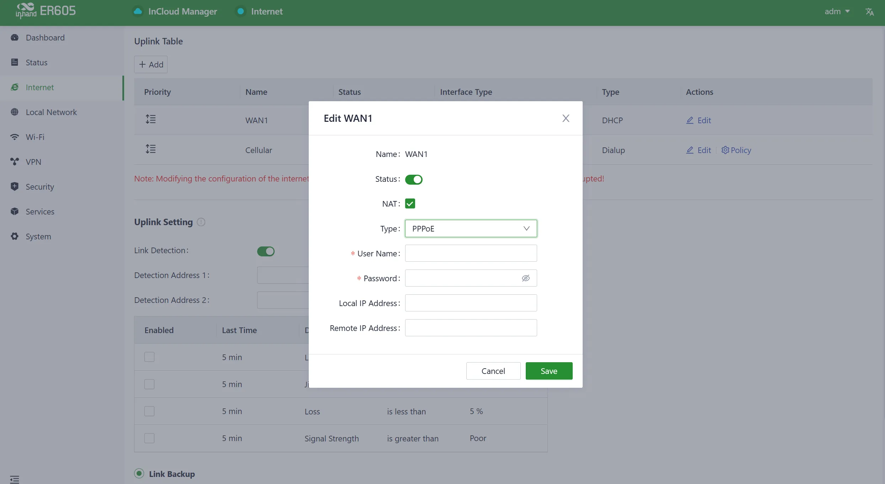Open the System menu item
885x484 pixels.
(x=62, y=236)
